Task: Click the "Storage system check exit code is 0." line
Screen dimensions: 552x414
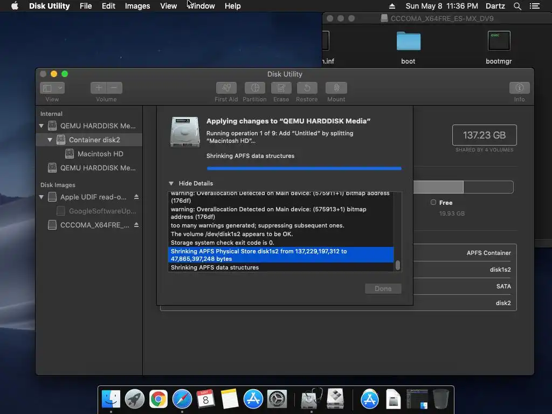Action: [222, 243]
